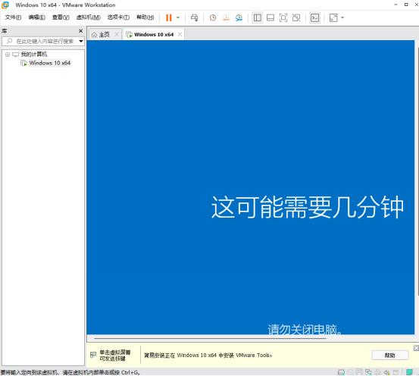Open the 选项卡(T) menu
419x376 pixels.
tap(118, 17)
